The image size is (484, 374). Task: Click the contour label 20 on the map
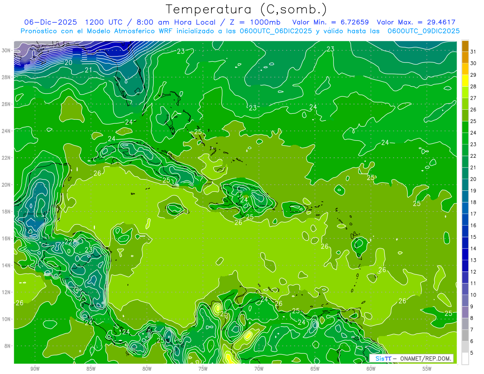69,63
